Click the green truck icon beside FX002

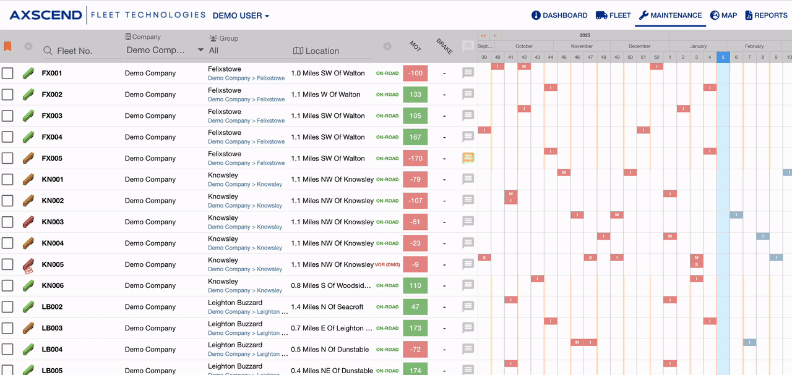click(28, 95)
